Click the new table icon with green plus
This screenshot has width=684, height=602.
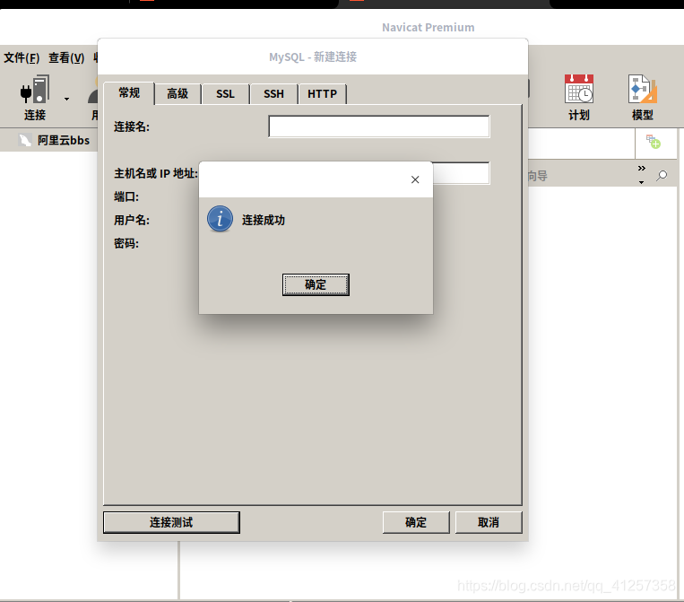coord(653,142)
